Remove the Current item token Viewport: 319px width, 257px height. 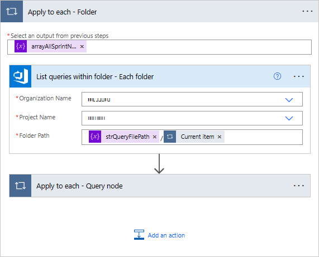(x=220, y=137)
